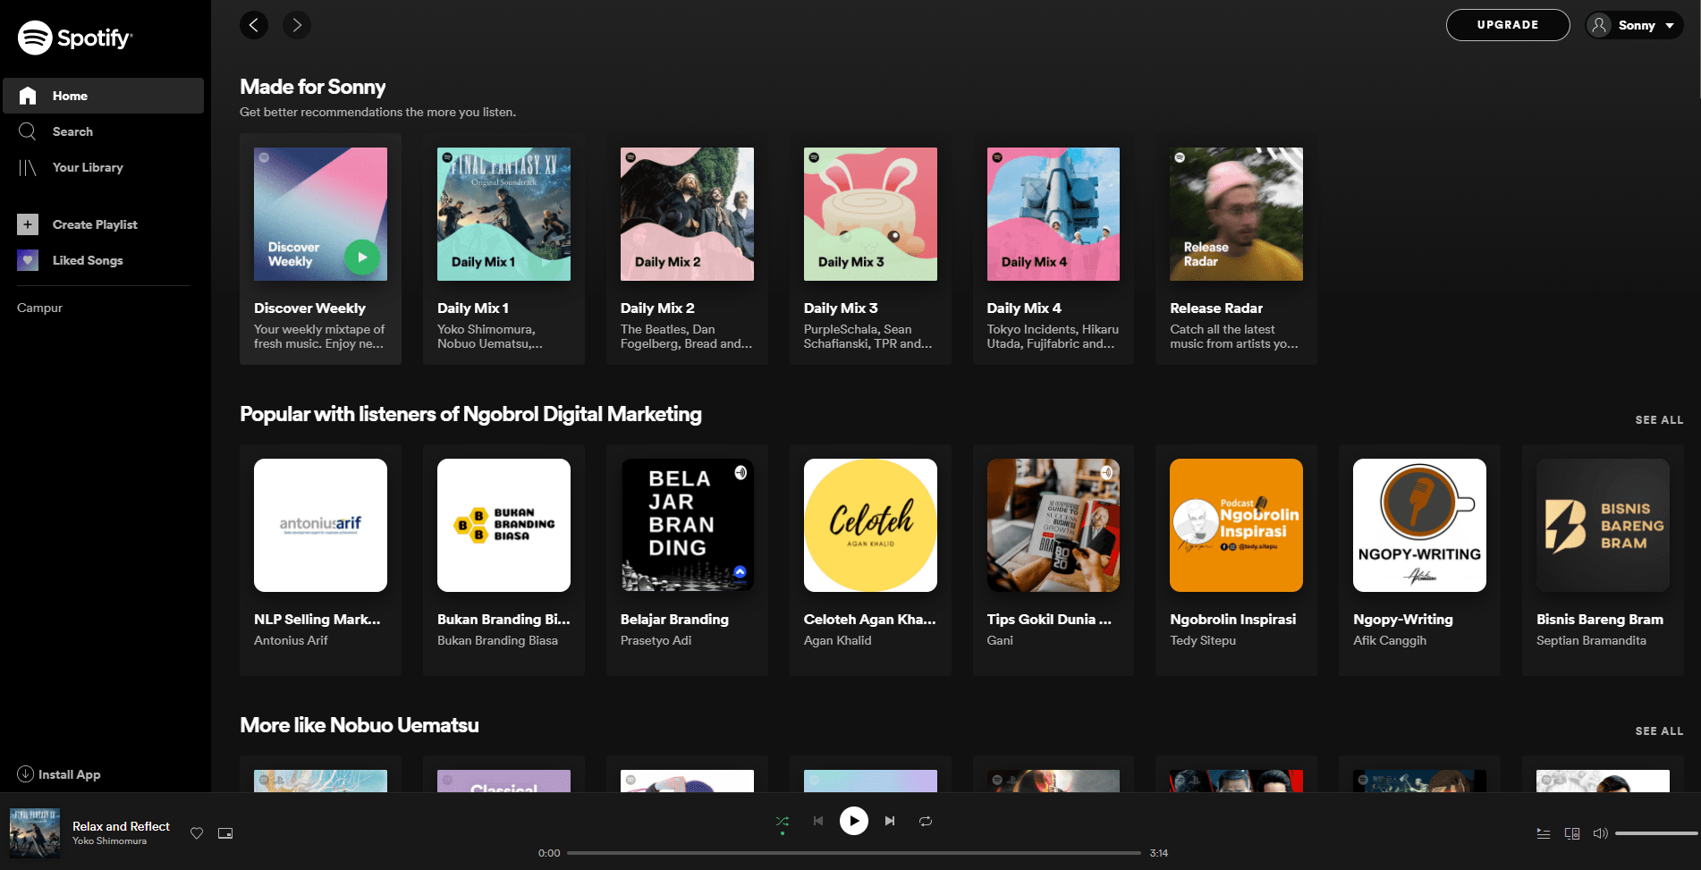Open Your Library in sidebar
Screen dimensions: 1701x870
pos(103,167)
